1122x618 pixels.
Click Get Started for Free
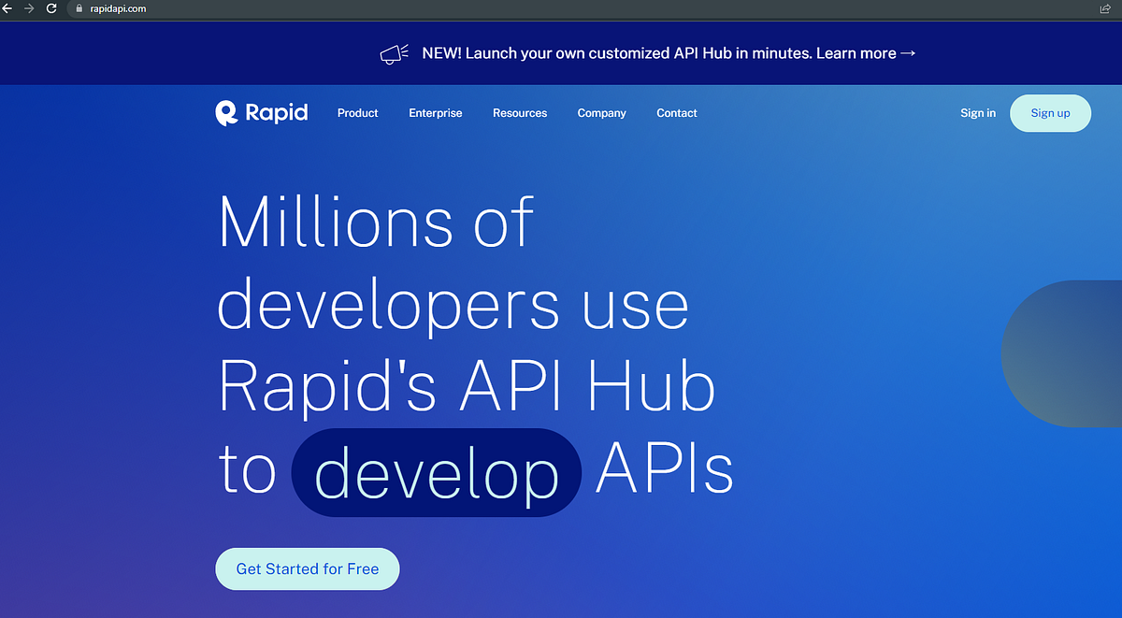click(x=307, y=568)
